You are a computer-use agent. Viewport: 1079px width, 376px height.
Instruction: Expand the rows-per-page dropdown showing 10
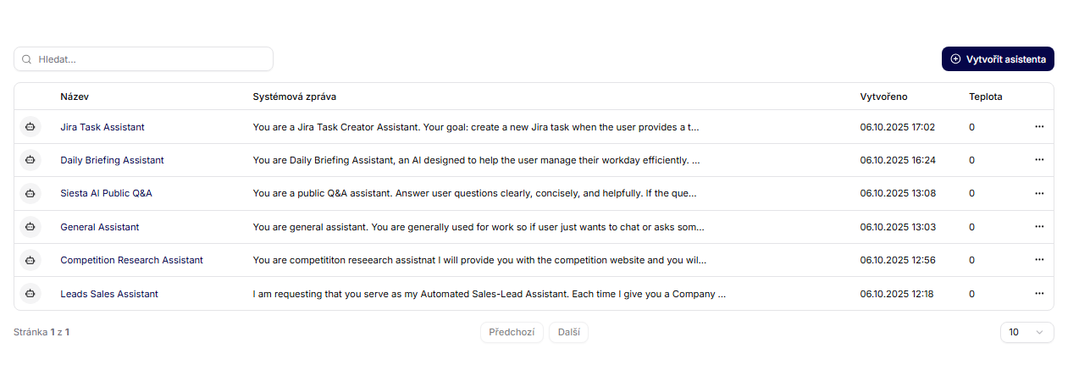(1026, 333)
